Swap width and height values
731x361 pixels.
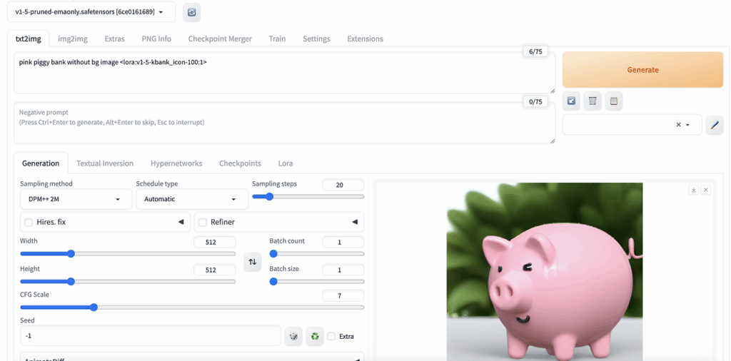(252, 262)
